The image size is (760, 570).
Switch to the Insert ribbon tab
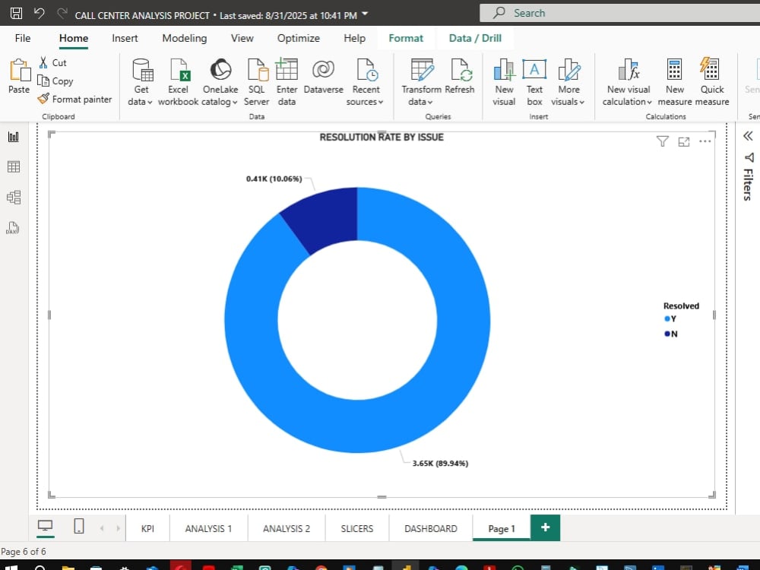click(125, 38)
